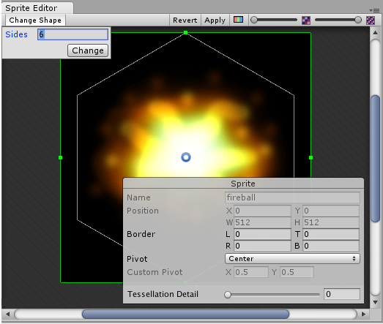Click the high mip level checker icon
This screenshot has width=383, height=324.
point(371,20)
